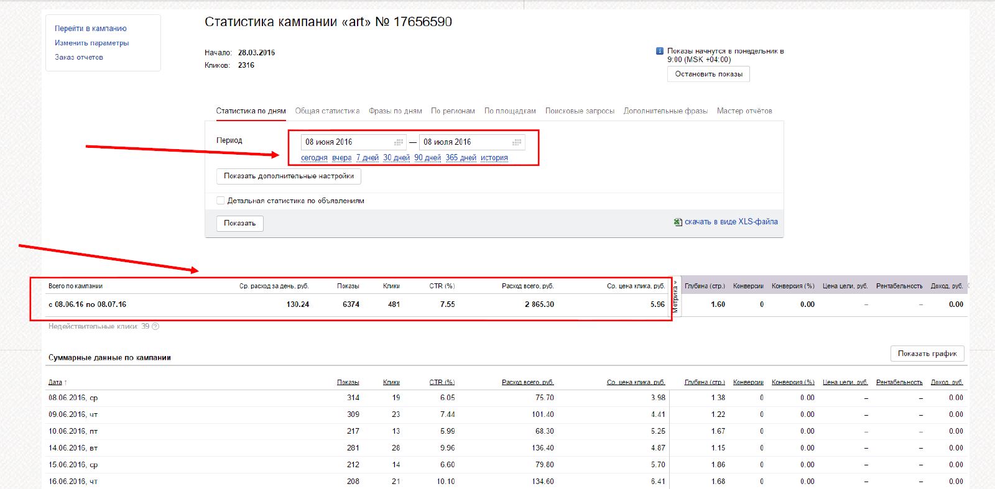Click Показать график button
This screenshot has width=995, height=489.
point(927,354)
